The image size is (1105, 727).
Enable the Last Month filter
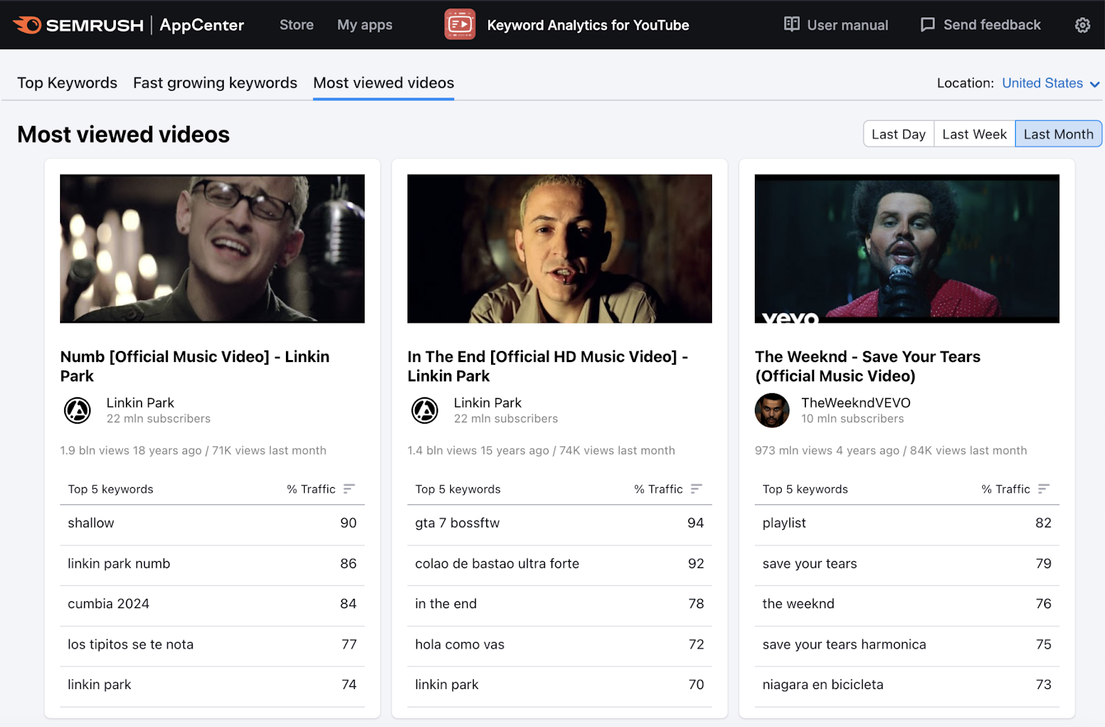[x=1058, y=133]
